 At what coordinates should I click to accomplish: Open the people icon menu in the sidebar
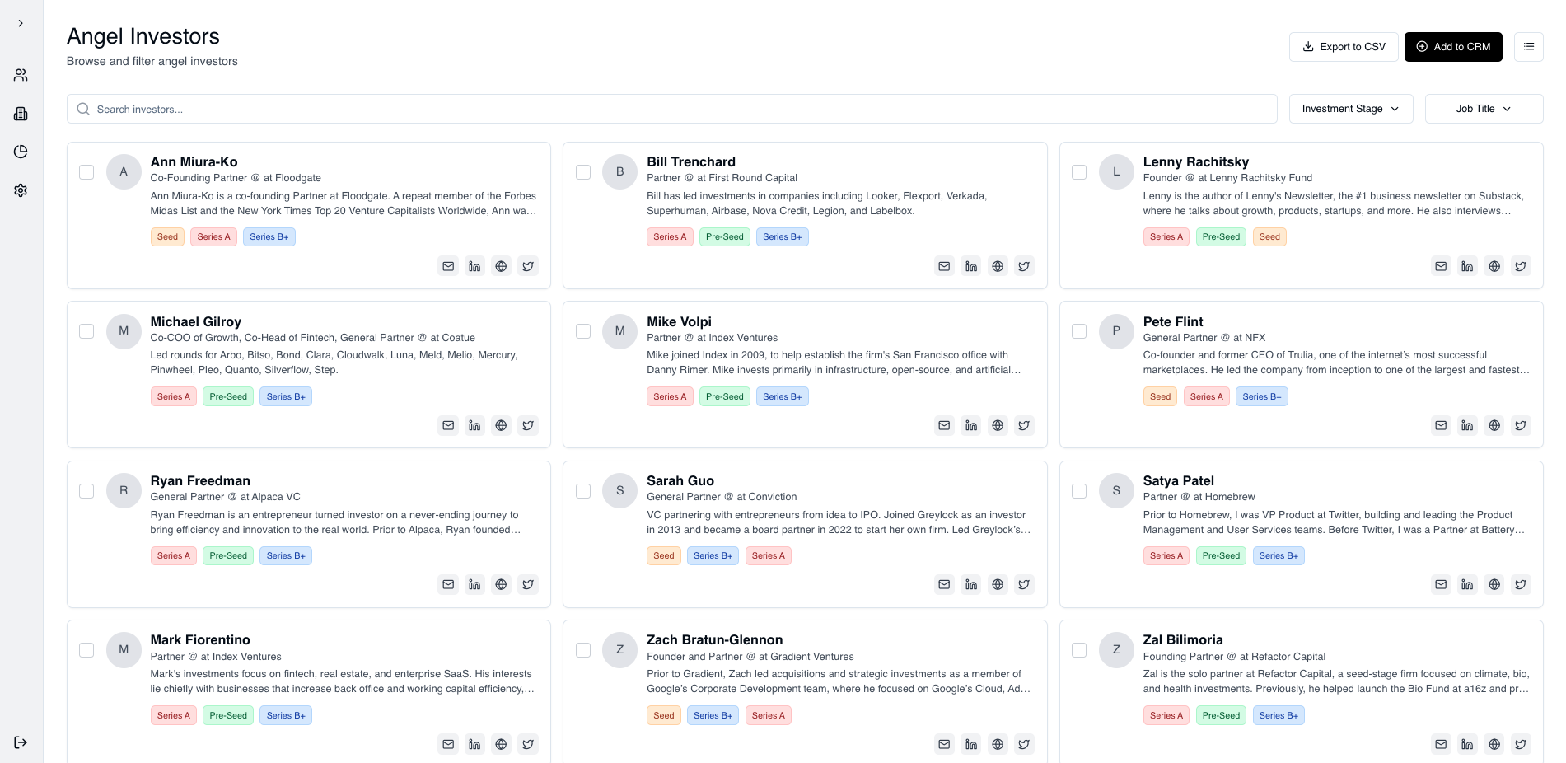tap(21, 75)
